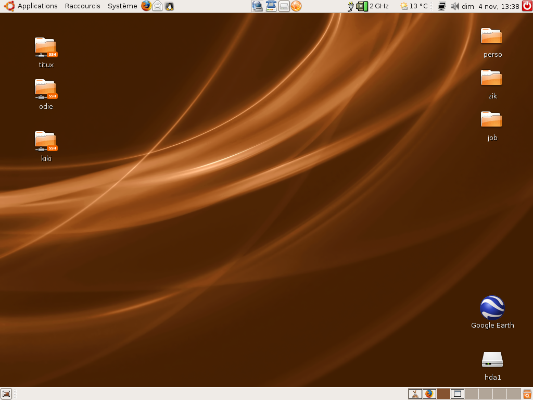The image size is (533, 400).
Task: Click the telephone launcher icon
Action: 271,6
